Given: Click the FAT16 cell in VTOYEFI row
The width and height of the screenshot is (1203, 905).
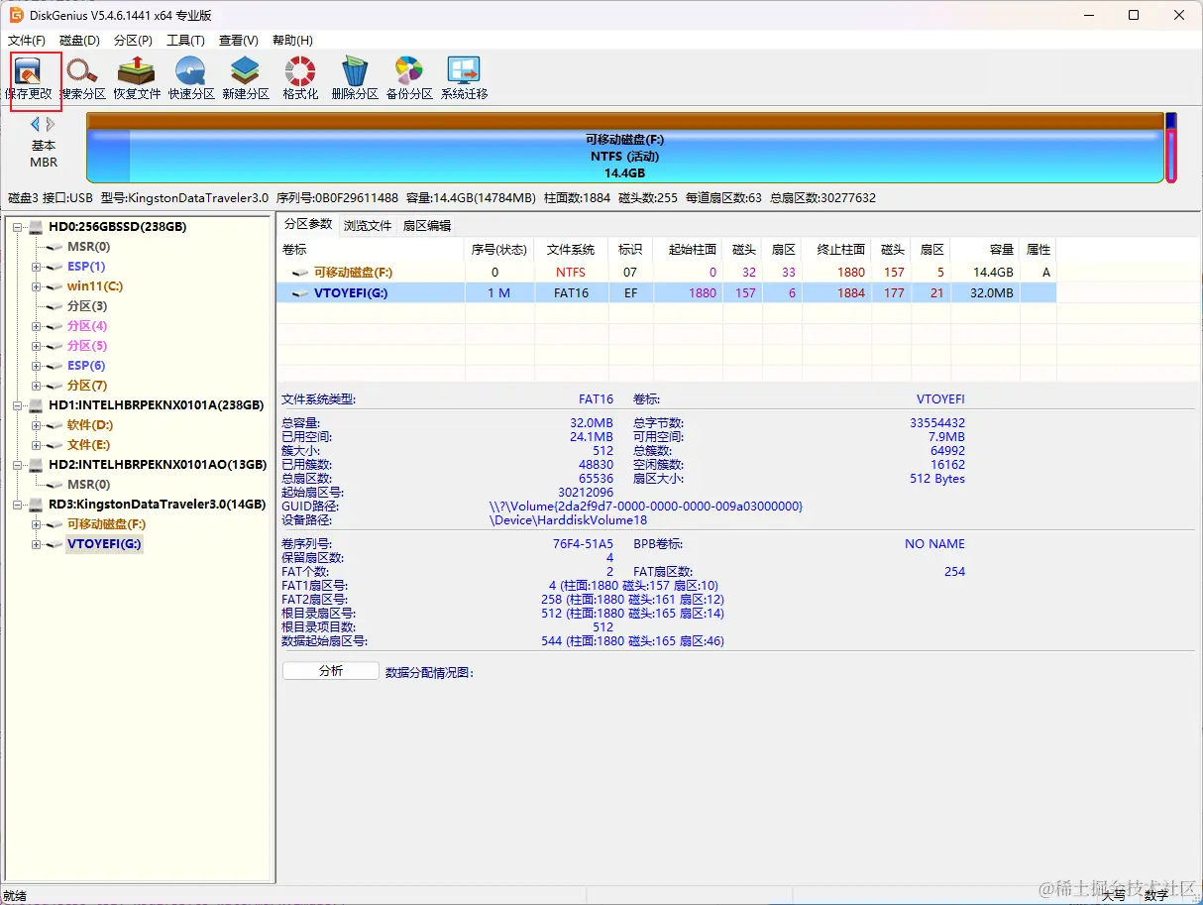Looking at the screenshot, I should (571, 292).
